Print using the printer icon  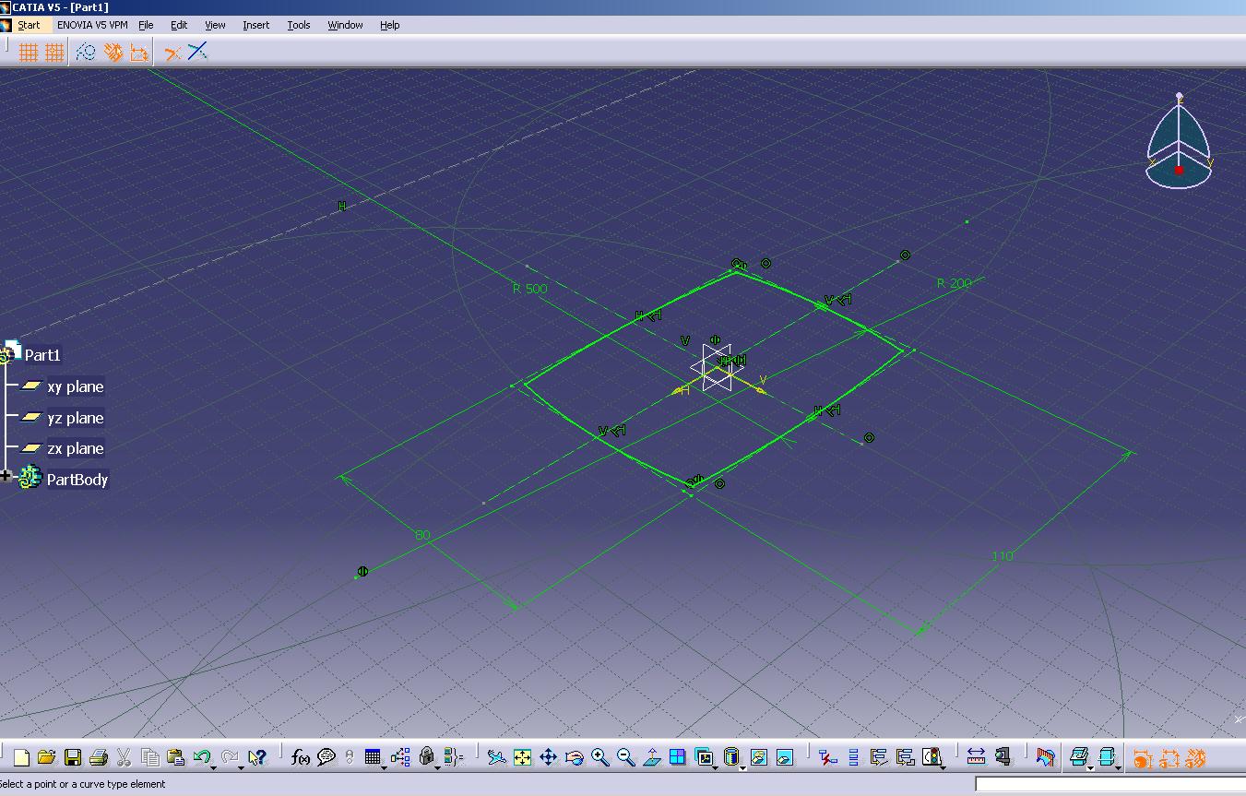[x=99, y=757]
